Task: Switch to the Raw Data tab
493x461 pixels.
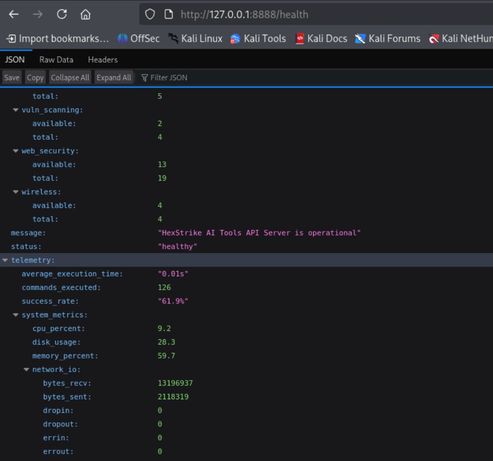Action: point(56,59)
